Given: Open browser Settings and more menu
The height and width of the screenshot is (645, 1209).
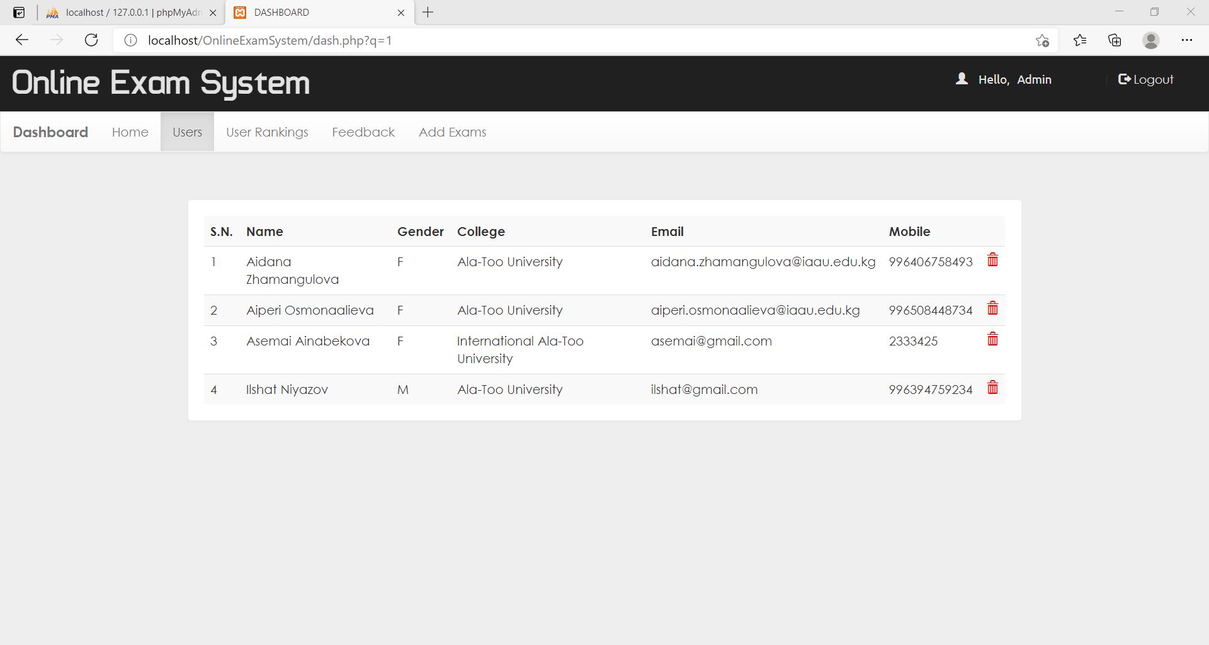Looking at the screenshot, I should 1187,40.
